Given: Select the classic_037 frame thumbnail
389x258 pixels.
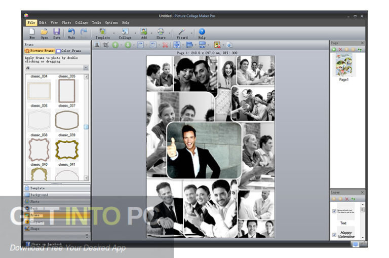Looking at the screenshot, I should coord(67,120).
